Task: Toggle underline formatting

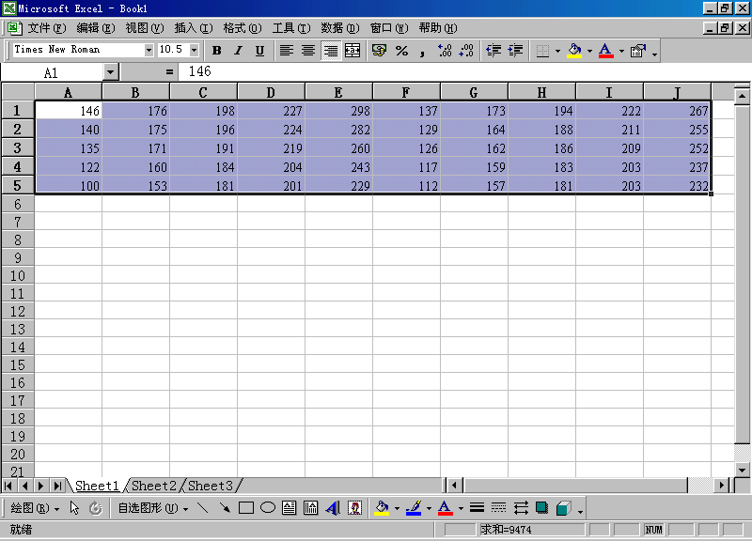Action: coord(259,51)
